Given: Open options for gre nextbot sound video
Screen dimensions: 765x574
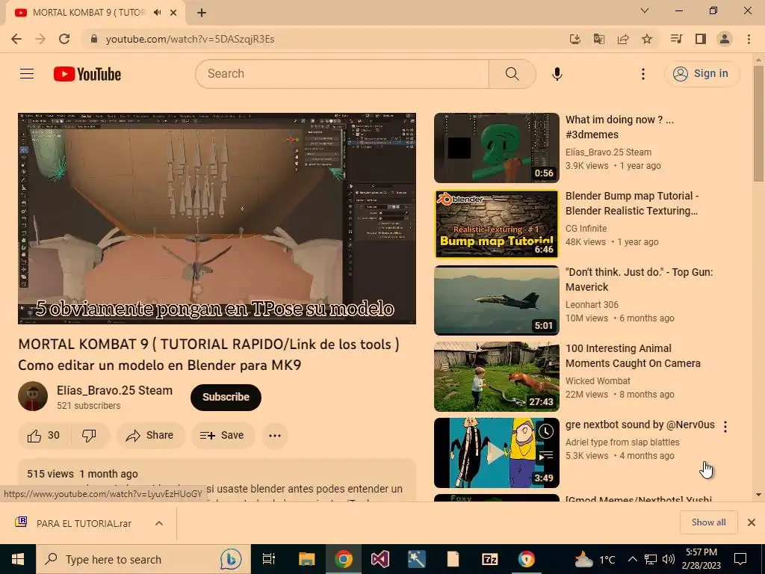Looking at the screenshot, I should point(725,427).
